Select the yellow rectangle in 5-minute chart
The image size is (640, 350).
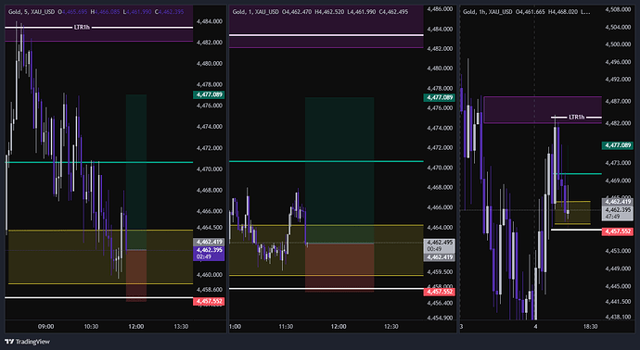pyautogui.click(x=100, y=256)
